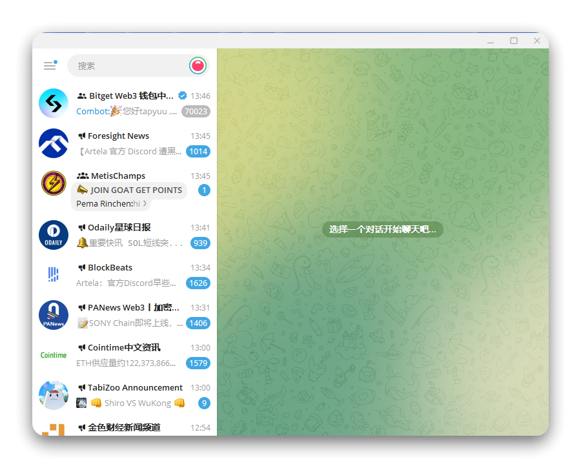Click the Odaily channel avatar
This screenshot has width=581, height=468.
[53, 235]
